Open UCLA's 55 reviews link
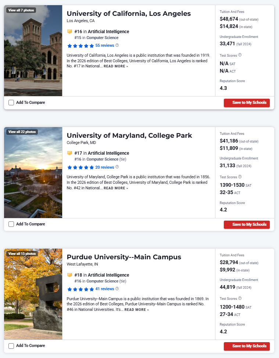Image resolution: width=279 pixels, height=358 pixels. click(x=104, y=45)
